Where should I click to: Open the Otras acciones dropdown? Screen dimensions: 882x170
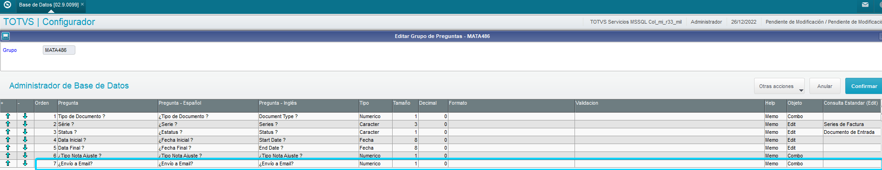[x=779, y=86]
